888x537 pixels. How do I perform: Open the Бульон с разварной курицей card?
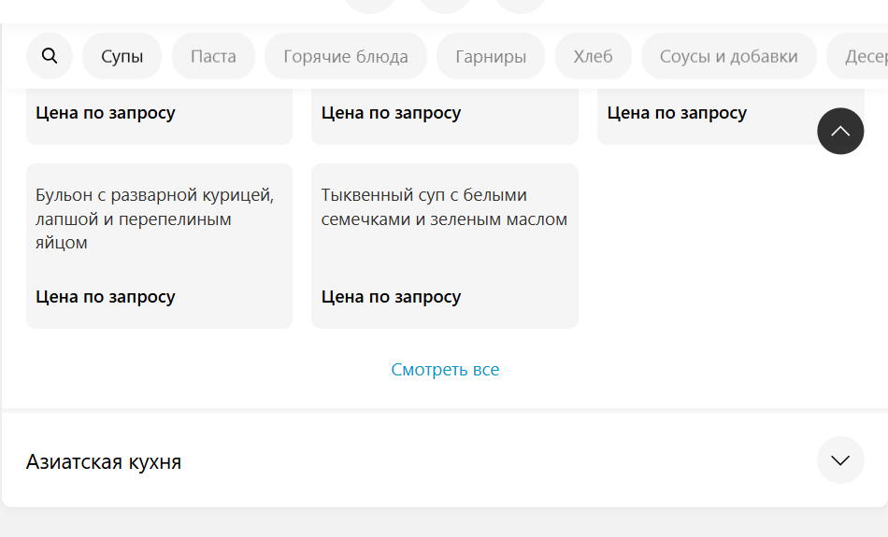pos(159,247)
